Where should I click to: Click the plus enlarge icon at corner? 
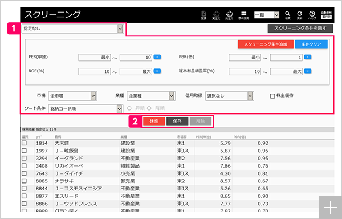330,208
